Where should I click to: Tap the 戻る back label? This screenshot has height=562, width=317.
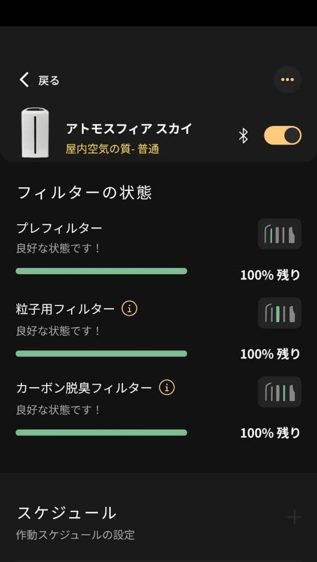point(49,81)
